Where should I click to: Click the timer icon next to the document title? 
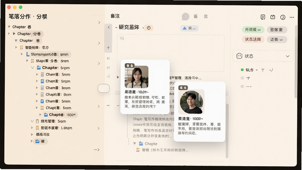pyautogui.click(x=149, y=28)
